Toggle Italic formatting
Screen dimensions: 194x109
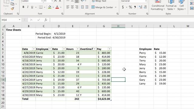28,7
